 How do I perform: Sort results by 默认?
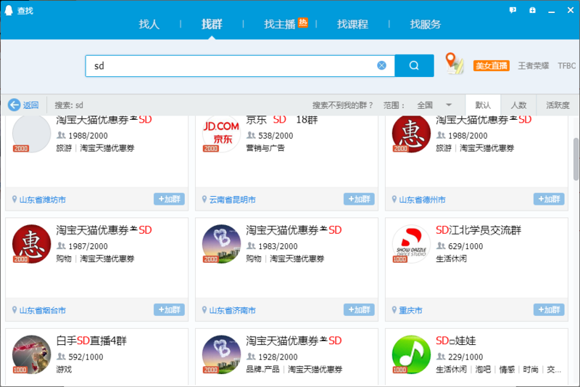[x=483, y=105]
